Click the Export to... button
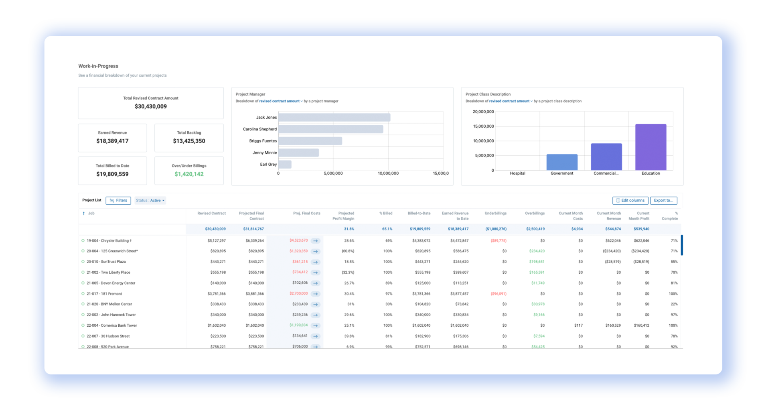 pyautogui.click(x=663, y=201)
